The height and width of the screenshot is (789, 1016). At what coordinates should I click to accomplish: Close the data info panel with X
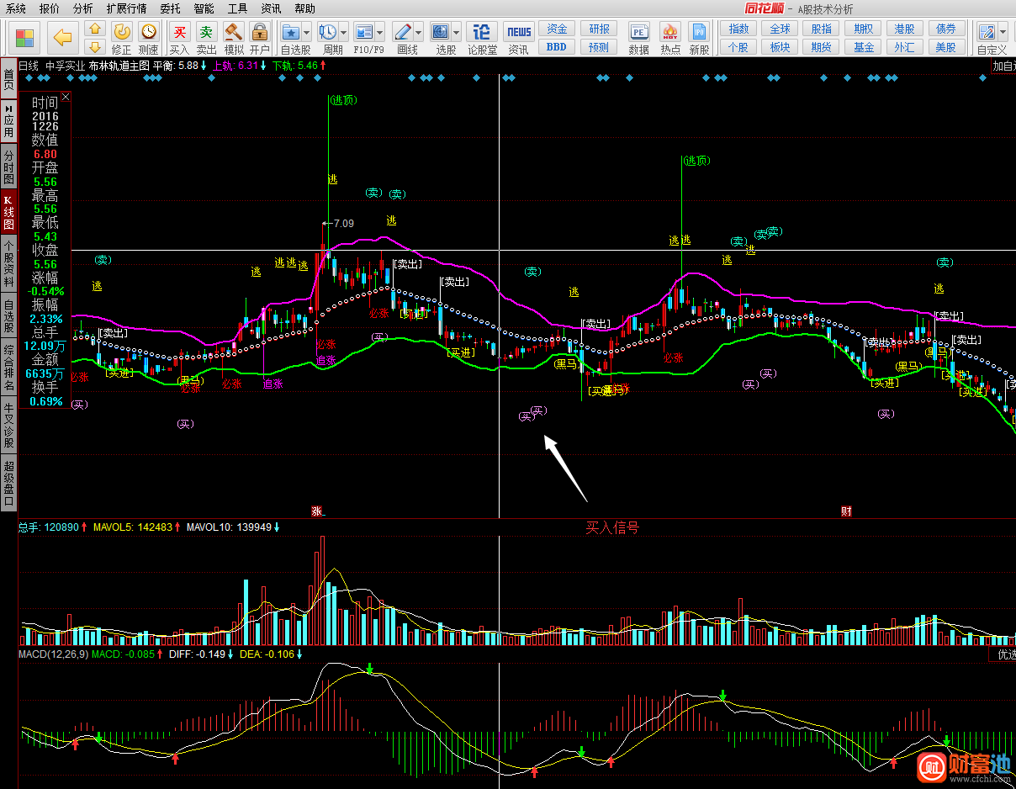click(66, 97)
